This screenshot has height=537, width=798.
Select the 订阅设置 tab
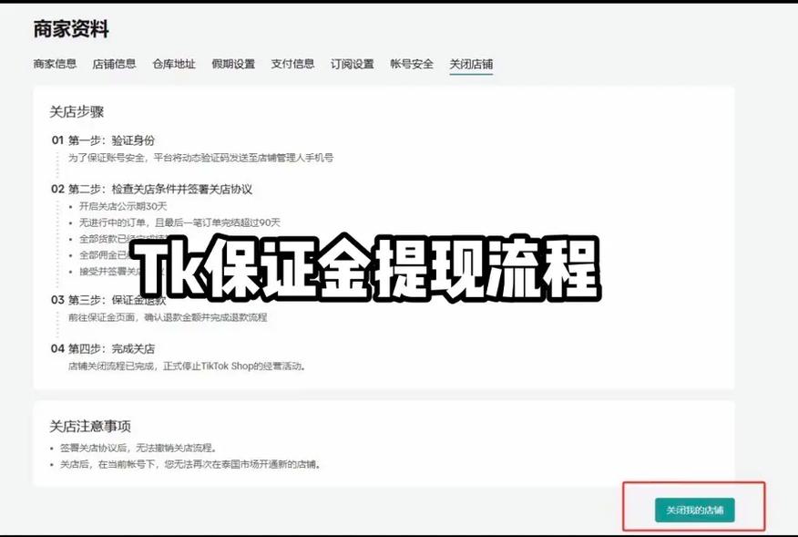[x=351, y=64]
